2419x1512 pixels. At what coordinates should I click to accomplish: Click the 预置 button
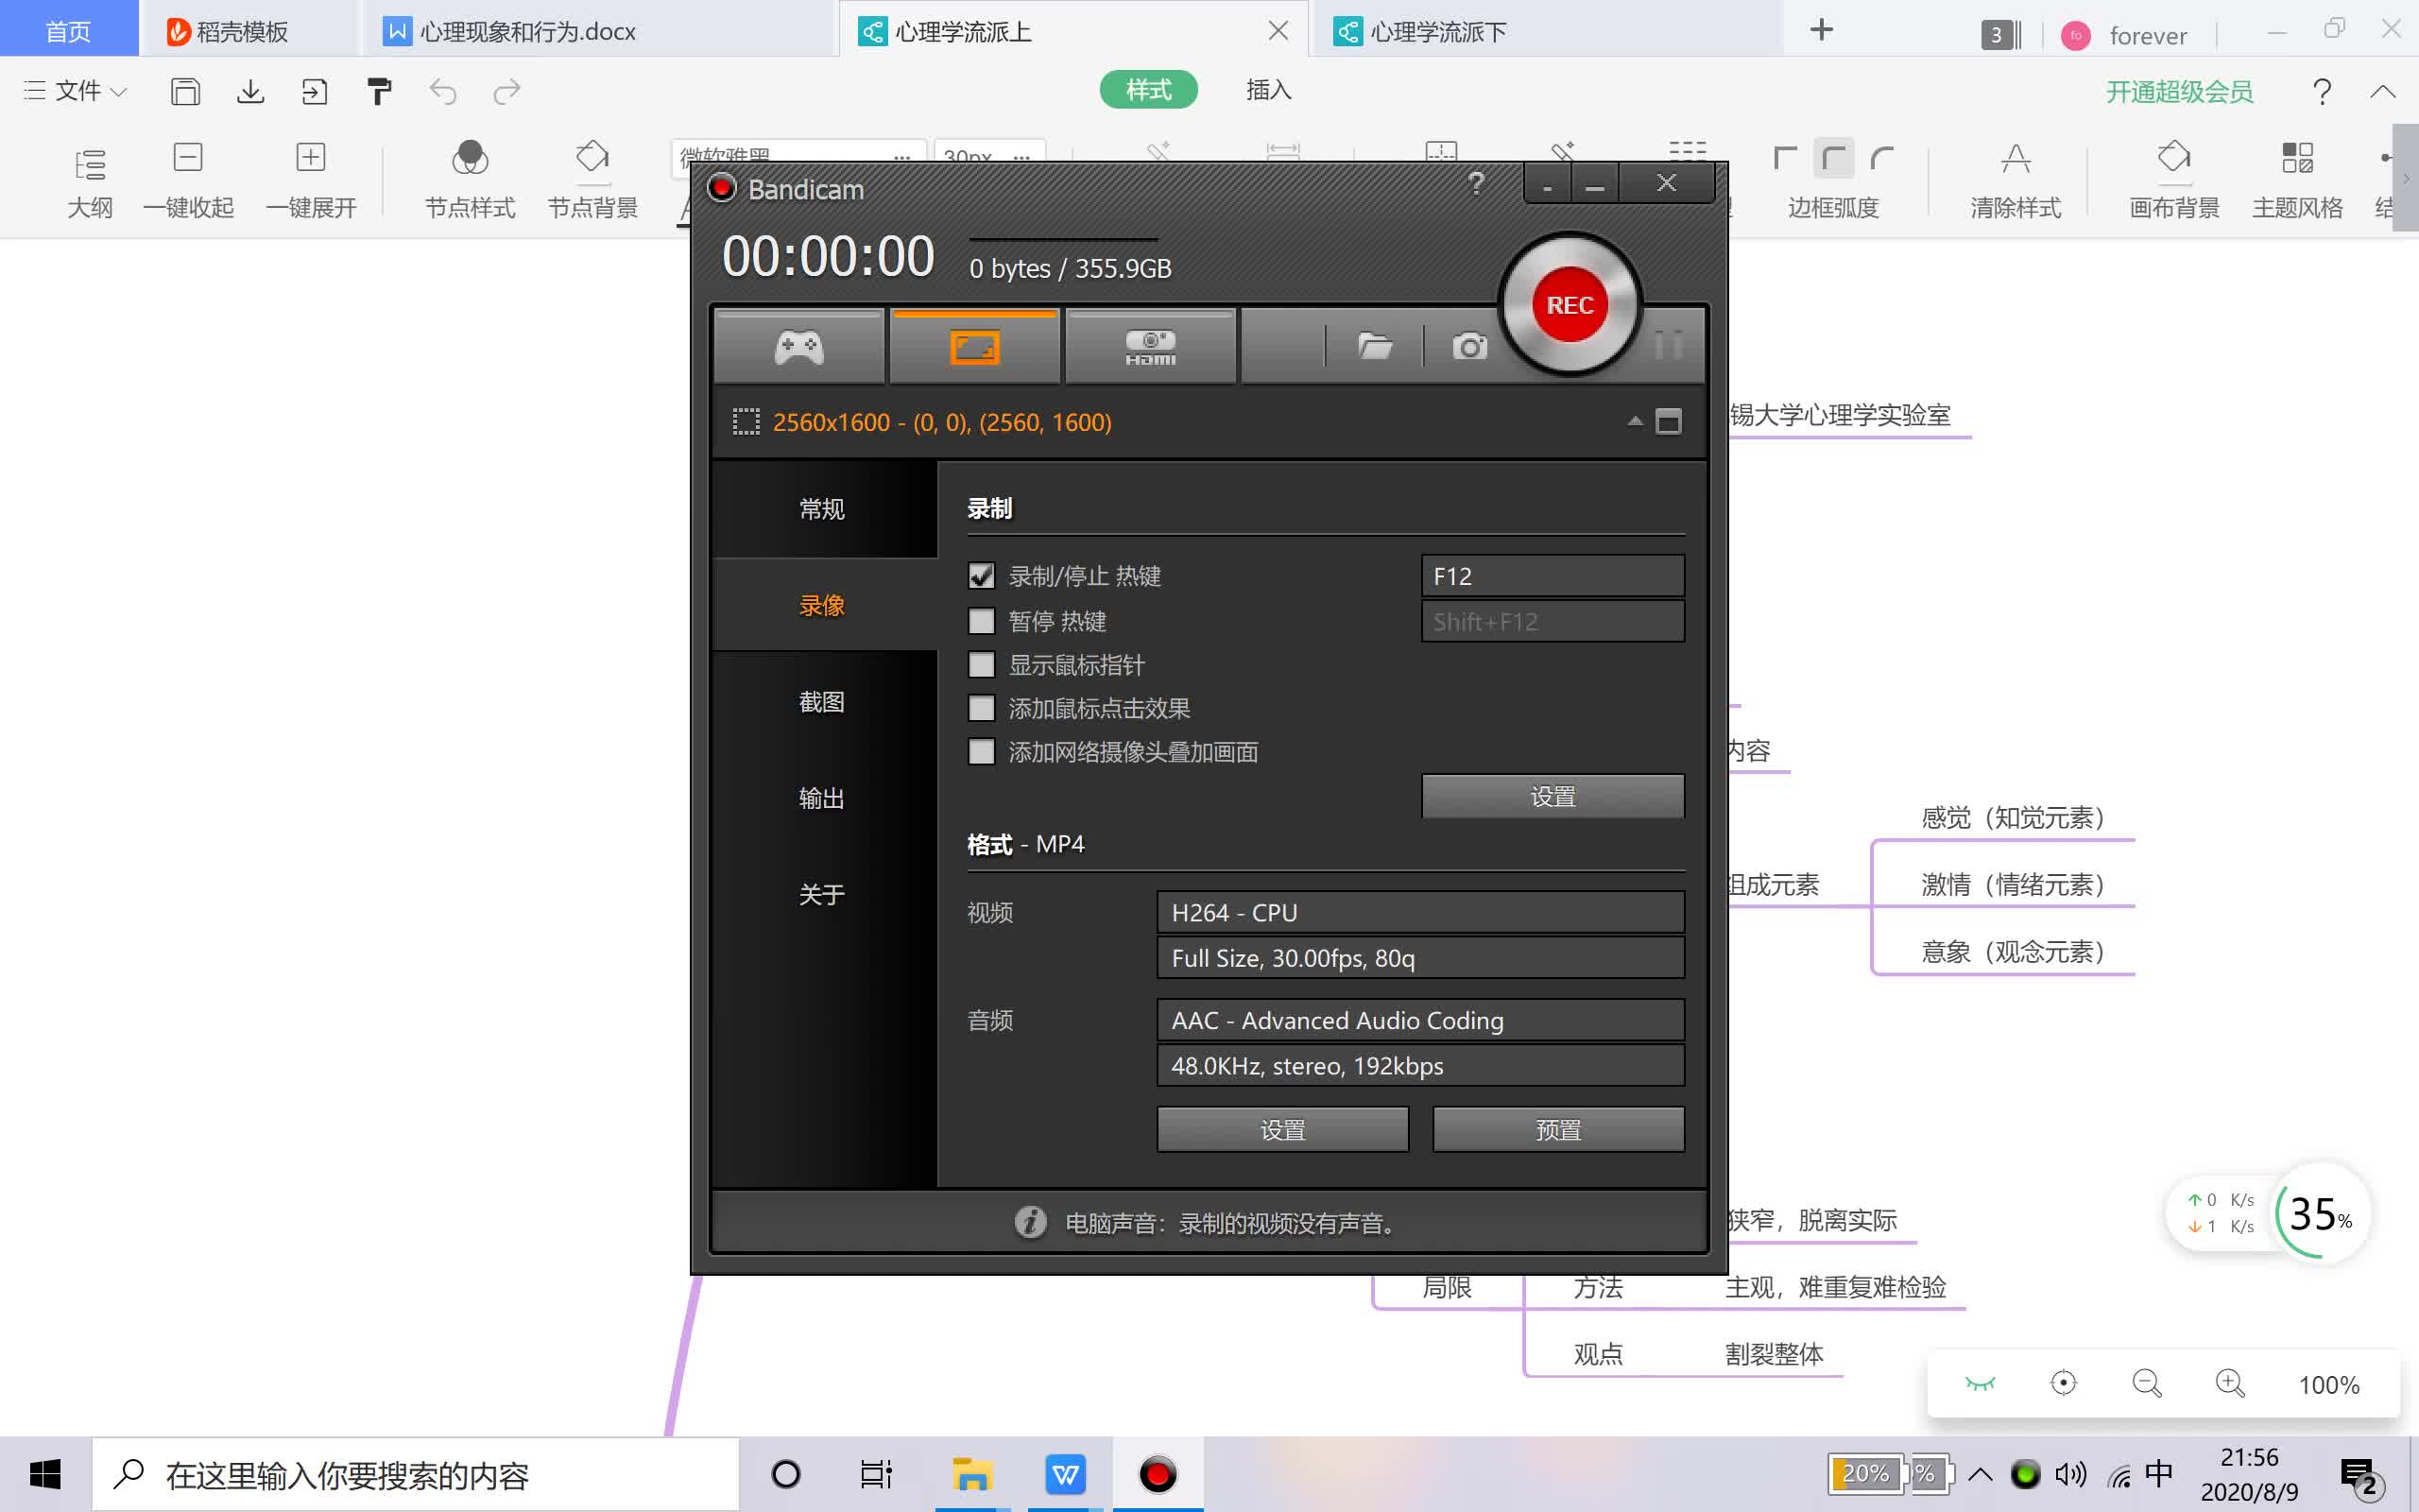click(1557, 1128)
